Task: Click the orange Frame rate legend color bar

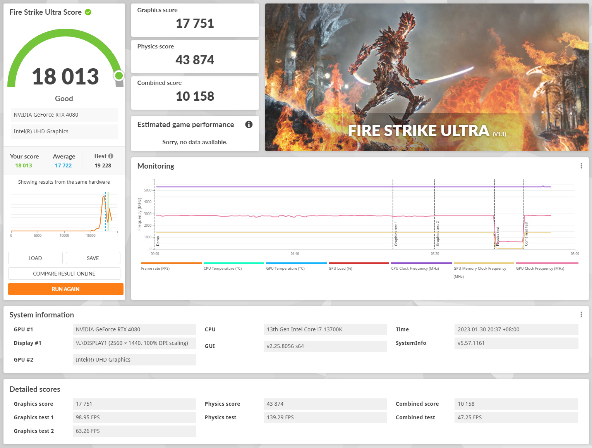Action: click(x=172, y=263)
